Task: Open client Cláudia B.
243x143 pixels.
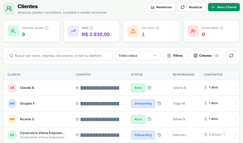Action: tap(27, 88)
